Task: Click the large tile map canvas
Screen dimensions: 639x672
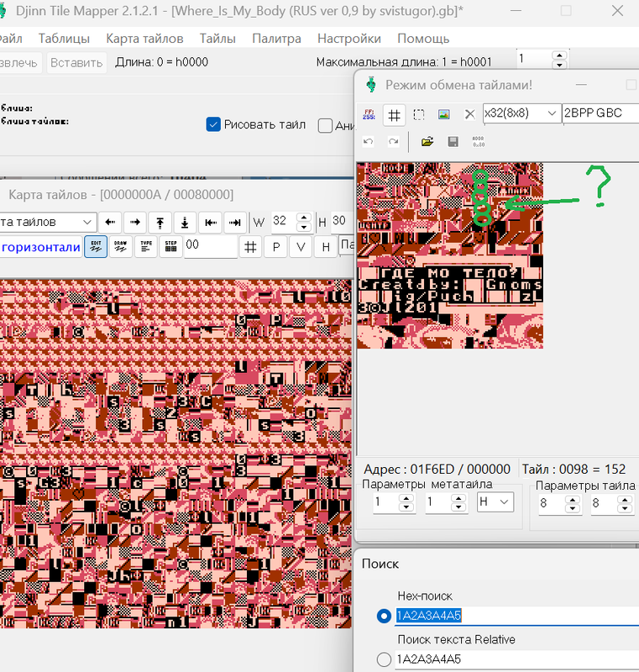Action: coord(175,454)
